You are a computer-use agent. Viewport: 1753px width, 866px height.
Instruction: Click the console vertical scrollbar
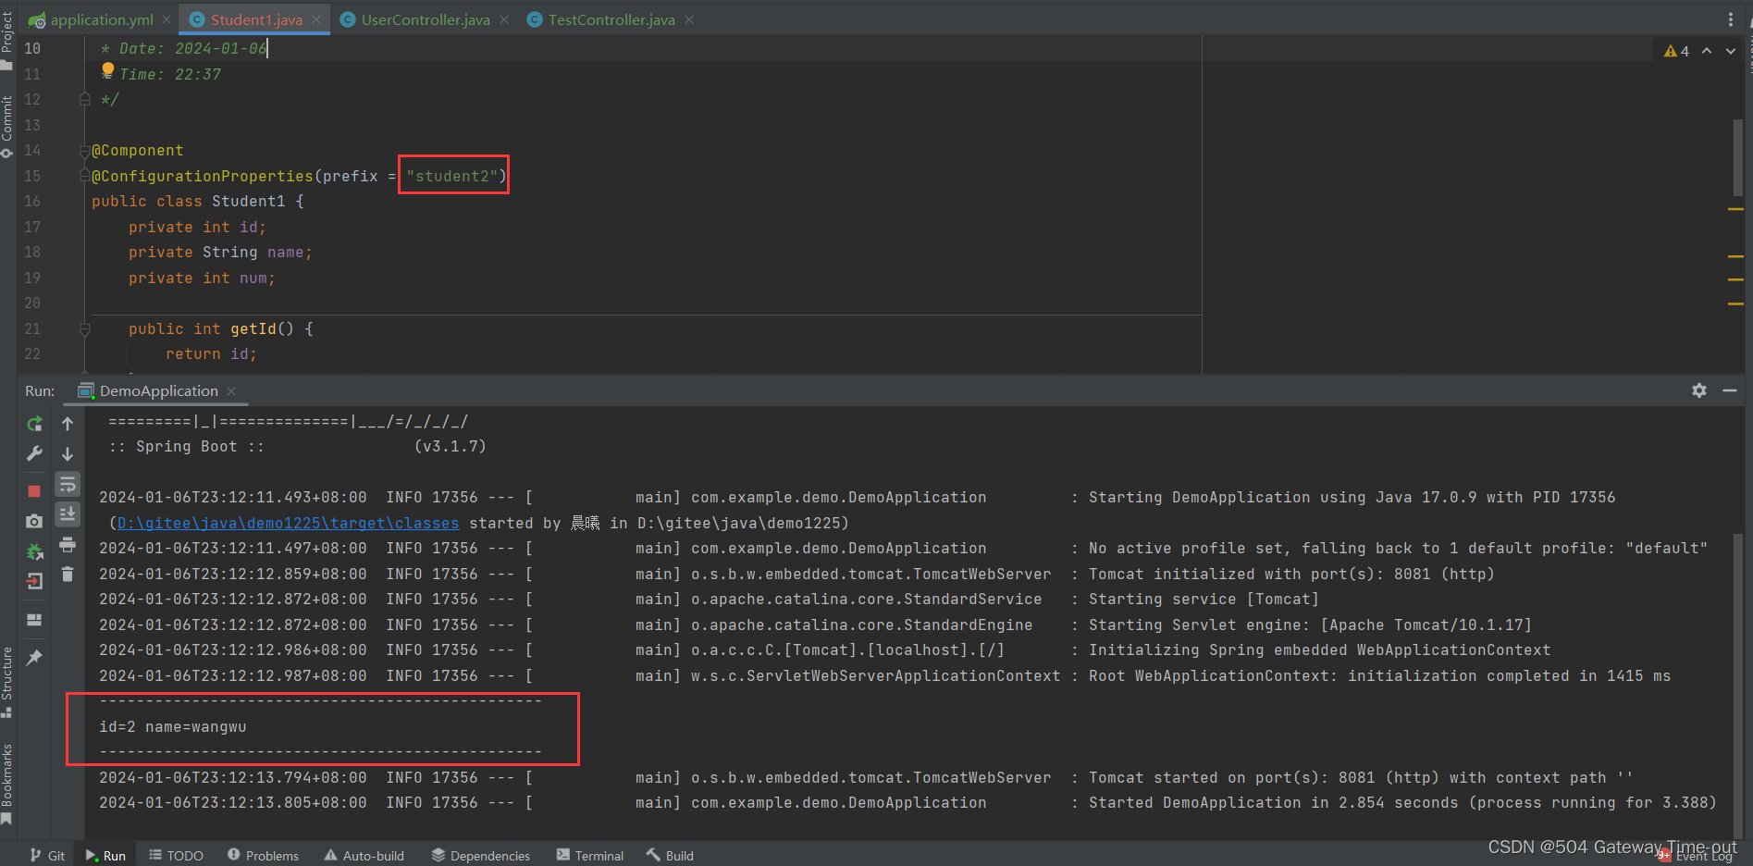tap(1739, 687)
